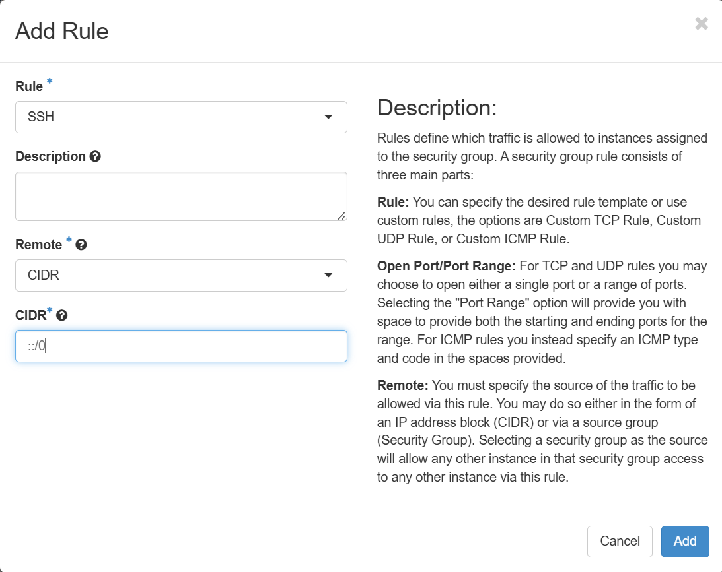Click the Description: heading on the right
The width and height of the screenshot is (722, 572).
click(x=437, y=108)
